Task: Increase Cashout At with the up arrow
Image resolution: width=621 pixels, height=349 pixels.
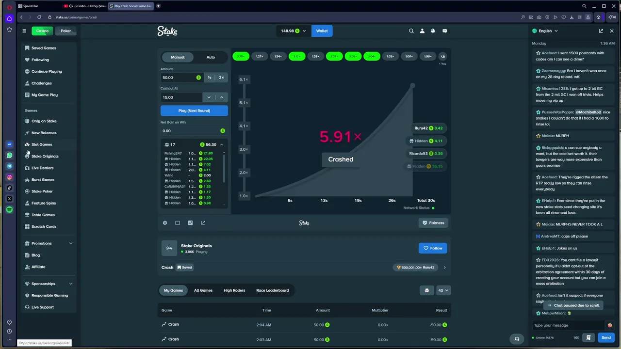Action: click(222, 97)
